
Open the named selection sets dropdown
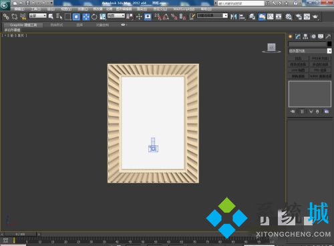tap(212, 16)
